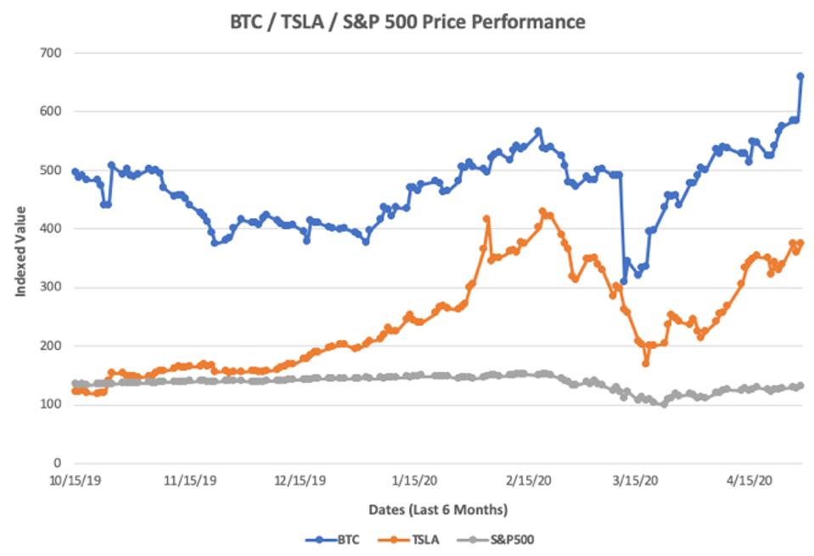Click the blue BTC legend marker
Screen dimensions: 814x556
tap(319, 539)
